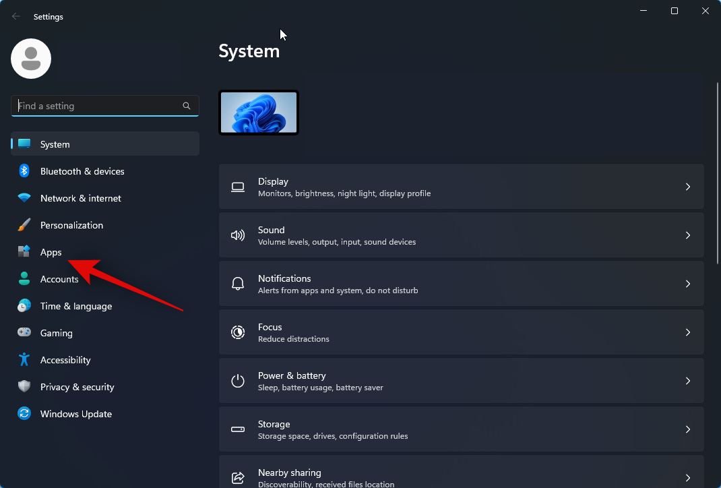Click the 'System' page heading
721x488 pixels.
(249, 51)
